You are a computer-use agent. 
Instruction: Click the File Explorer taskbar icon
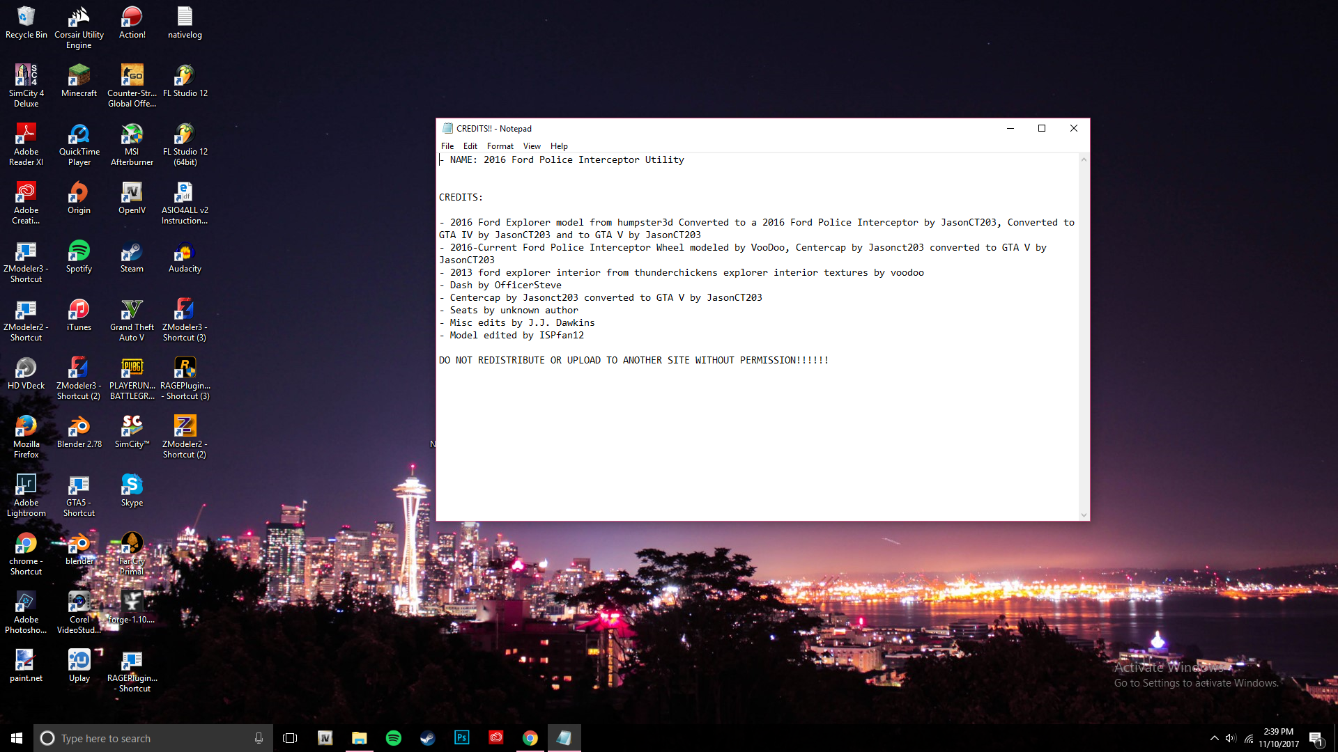[359, 738]
